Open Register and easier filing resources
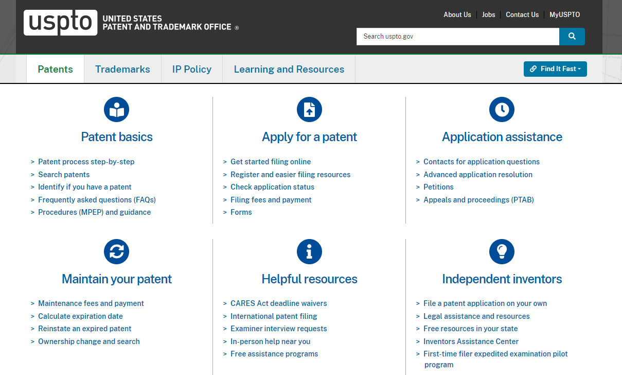 click(291, 175)
